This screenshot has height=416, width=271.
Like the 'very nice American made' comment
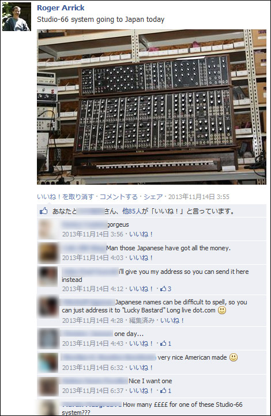pyautogui.click(x=141, y=368)
